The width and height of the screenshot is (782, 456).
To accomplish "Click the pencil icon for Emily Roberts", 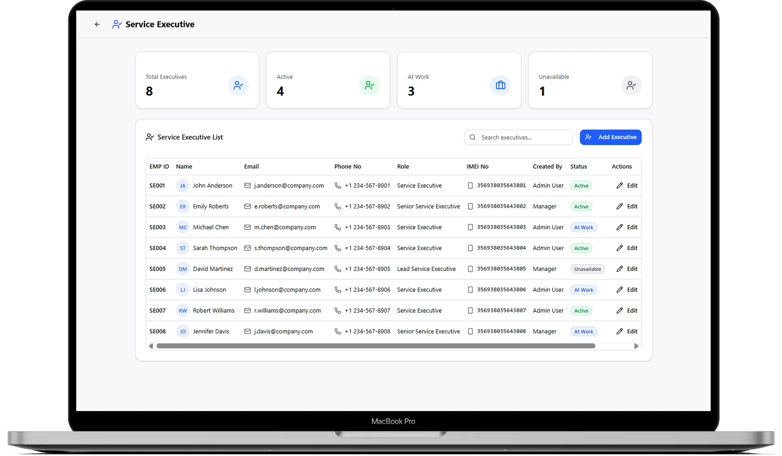I will pos(619,206).
